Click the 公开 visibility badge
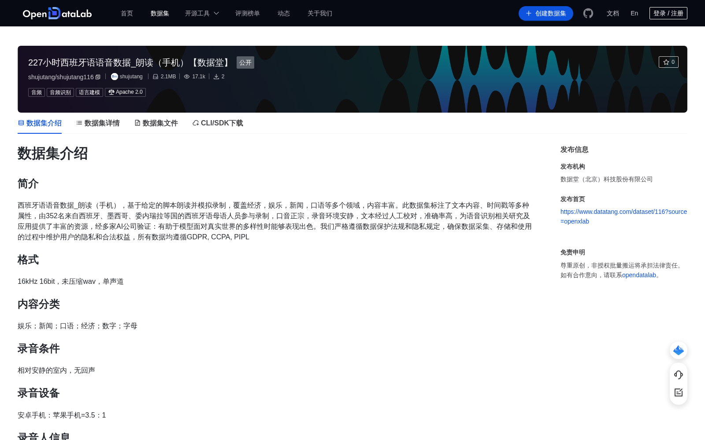Viewport: 705px width, 440px height. tap(245, 62)
